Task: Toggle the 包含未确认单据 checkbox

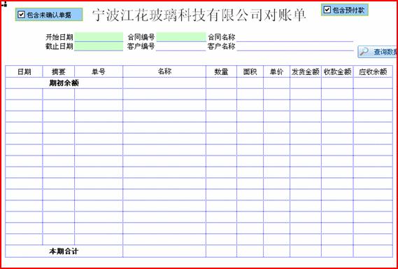Action: 21,15
